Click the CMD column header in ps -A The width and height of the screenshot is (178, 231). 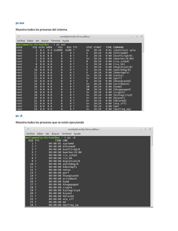click(65, 141)
